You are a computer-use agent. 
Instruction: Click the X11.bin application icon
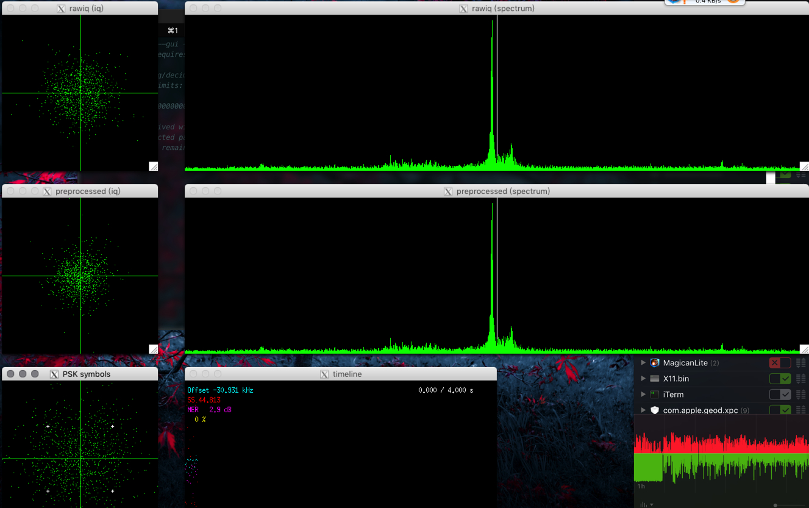(x=654, y=379)
